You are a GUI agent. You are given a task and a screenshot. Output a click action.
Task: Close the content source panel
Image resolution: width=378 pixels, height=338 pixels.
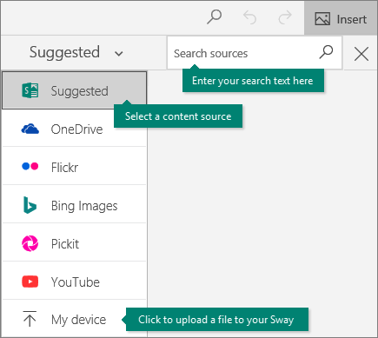click(361, 54)
